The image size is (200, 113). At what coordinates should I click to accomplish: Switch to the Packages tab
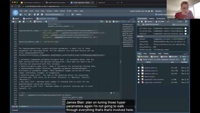(152, 54)
